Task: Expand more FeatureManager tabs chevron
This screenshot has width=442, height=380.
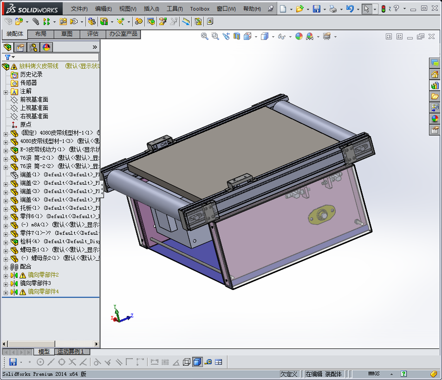Action: pos(95,47)
